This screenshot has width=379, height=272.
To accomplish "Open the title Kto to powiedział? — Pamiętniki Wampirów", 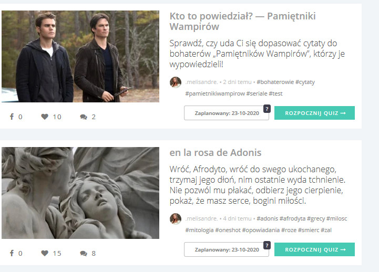I will click(x=242, y=21).
